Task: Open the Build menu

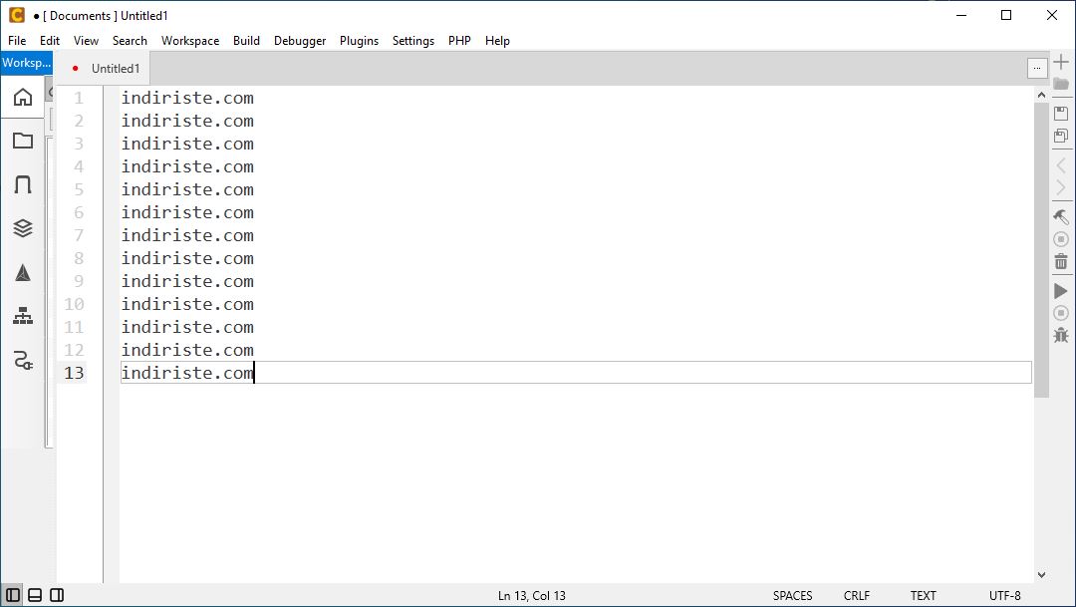Action: coord(246,41)
